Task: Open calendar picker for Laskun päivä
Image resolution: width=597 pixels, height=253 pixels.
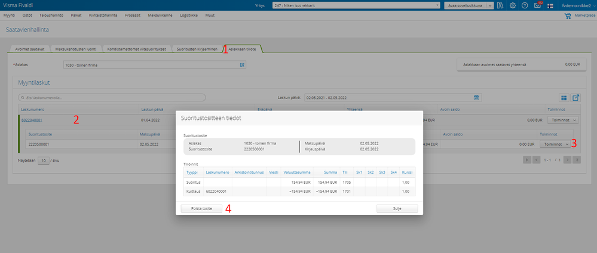Action: point(476,97)
